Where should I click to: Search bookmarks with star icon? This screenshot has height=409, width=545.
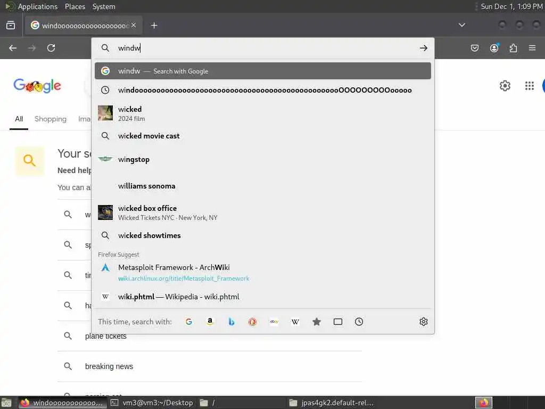[x=316, y=322]
